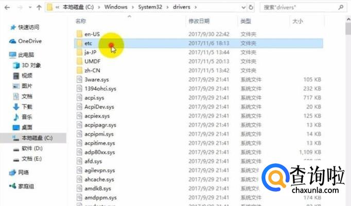Select the acpi.sys file

click(198, 98)
